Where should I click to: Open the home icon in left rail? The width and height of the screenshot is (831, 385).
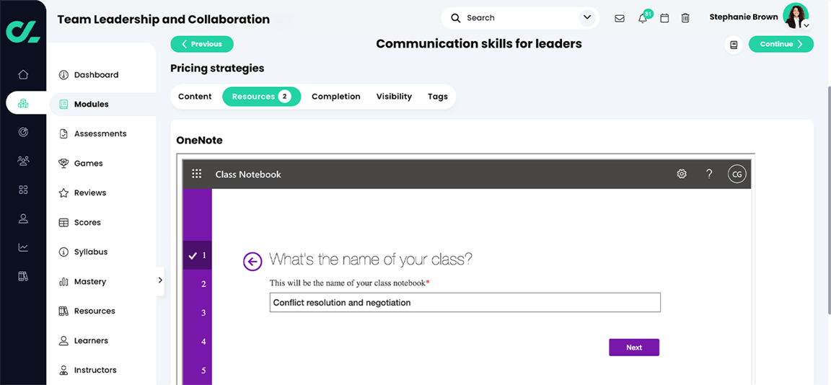pos(23,75)
